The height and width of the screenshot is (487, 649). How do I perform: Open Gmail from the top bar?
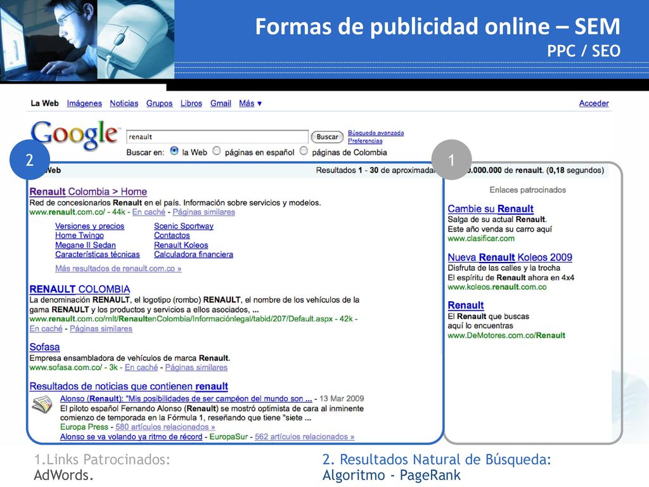[x=221, y=103]
